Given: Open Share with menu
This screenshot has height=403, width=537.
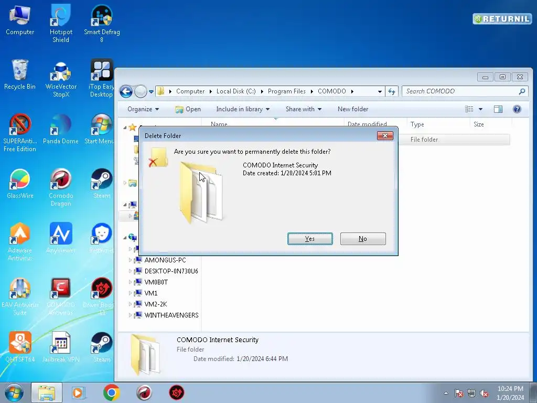Looking at the screenshot, I should click(x=304, y=109).
